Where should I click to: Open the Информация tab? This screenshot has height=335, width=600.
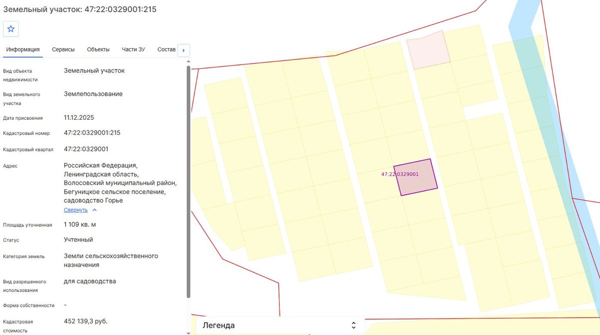click(23, 49)
